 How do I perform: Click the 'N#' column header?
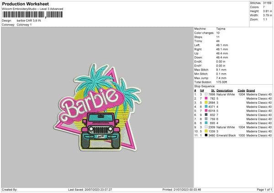[202, 91]
